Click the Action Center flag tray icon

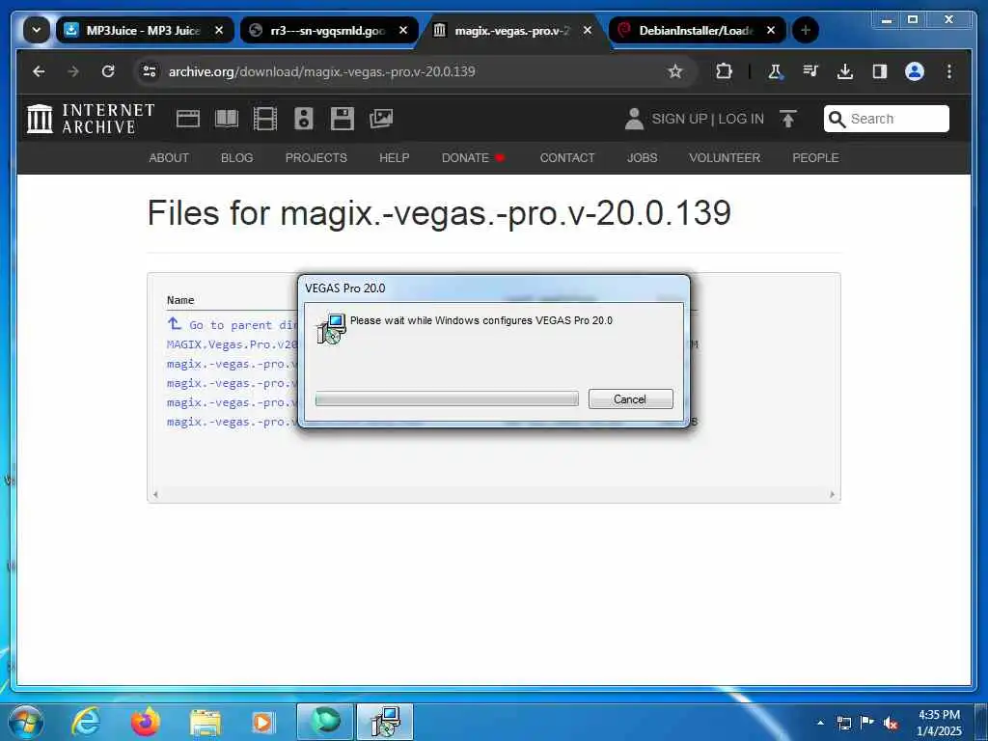[x=867, y=723]
